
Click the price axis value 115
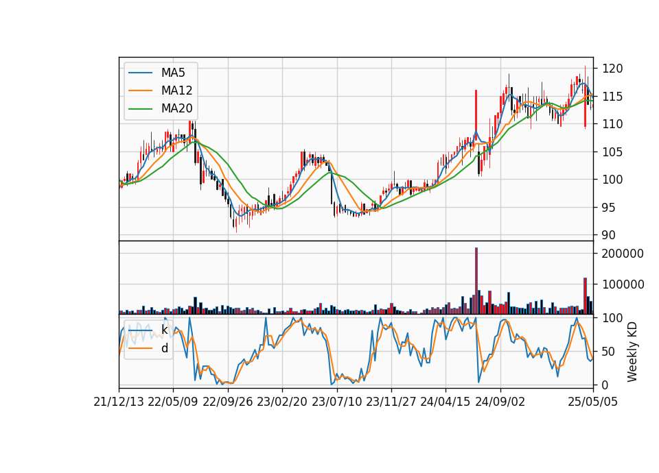612,96
